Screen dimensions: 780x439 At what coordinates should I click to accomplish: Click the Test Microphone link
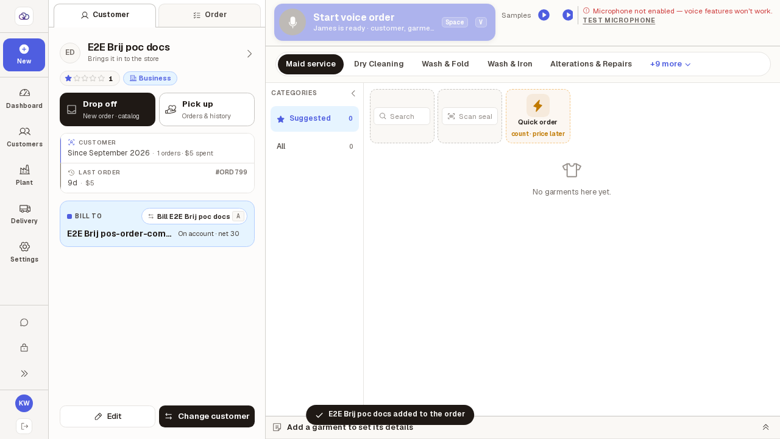(x=619, y=21)
